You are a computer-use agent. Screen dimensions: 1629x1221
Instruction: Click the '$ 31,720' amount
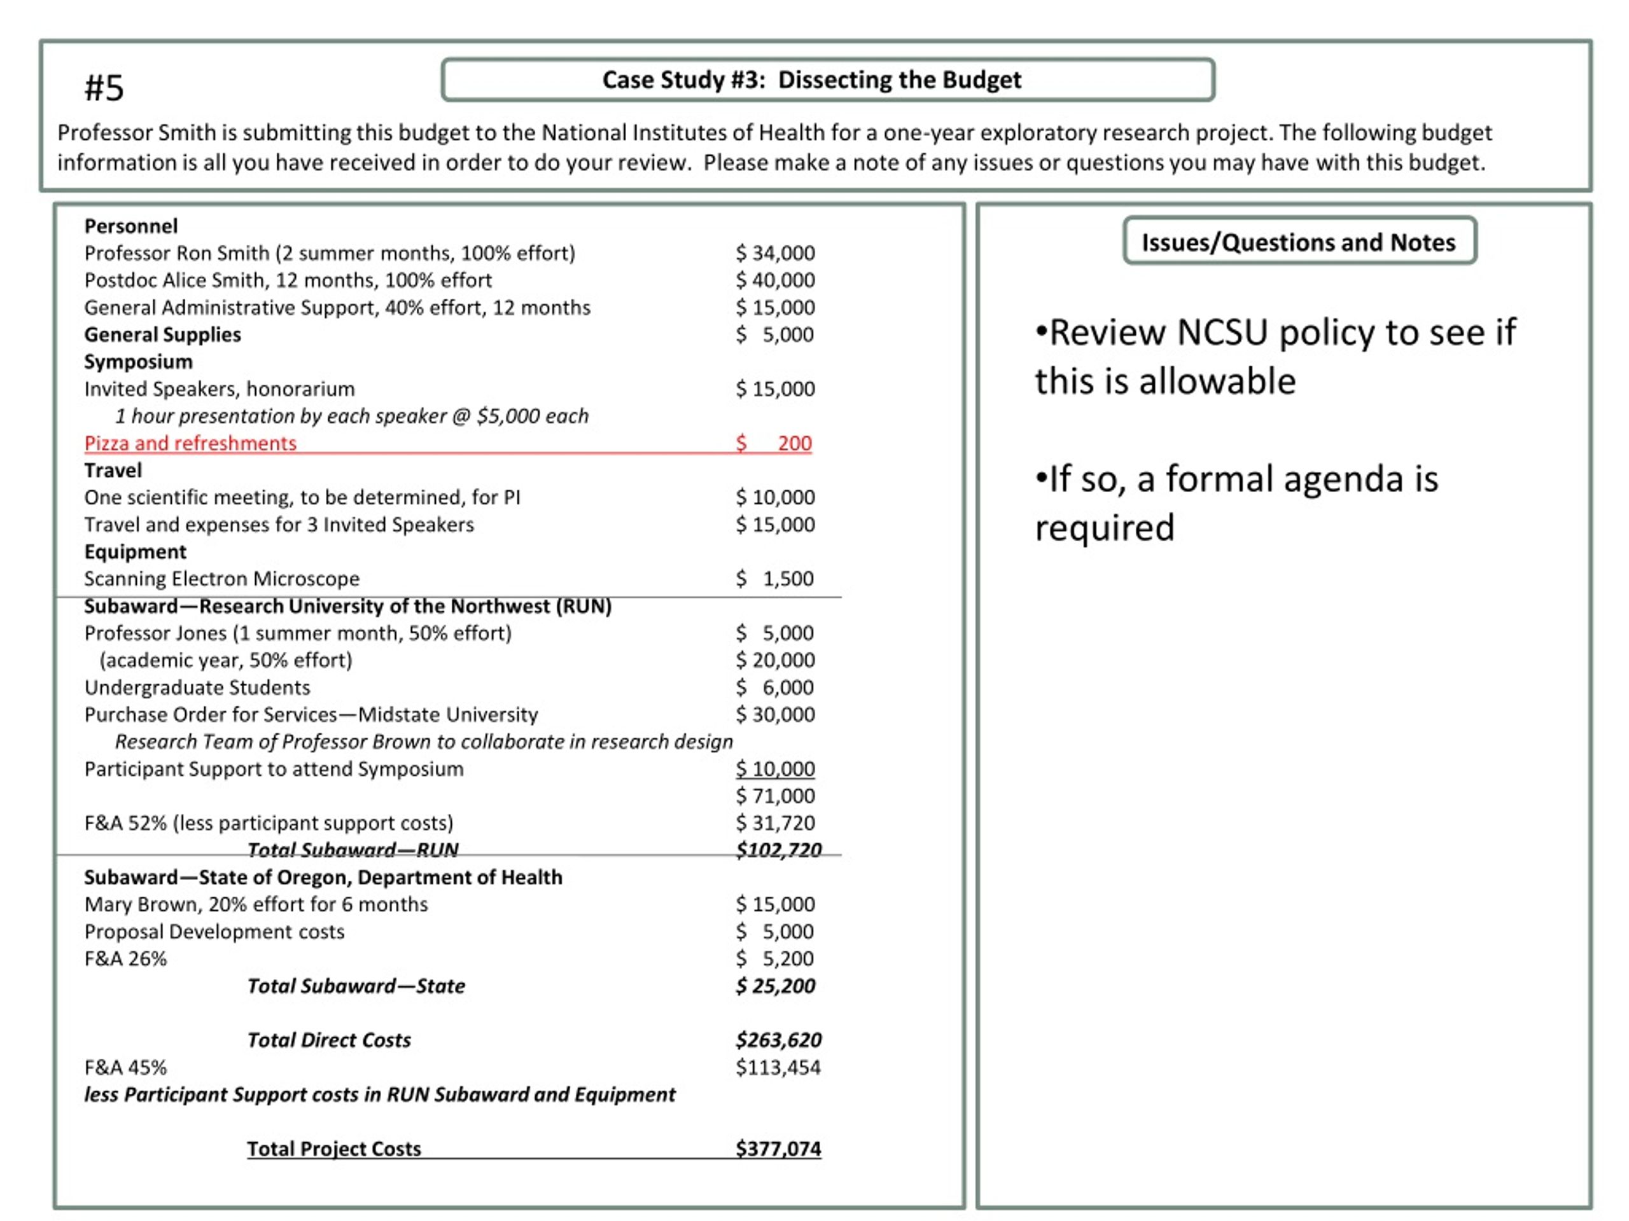pos(776,823)
